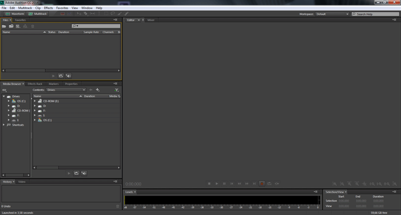Select the Razor tool in top toolbar
This screenshot has height=215, width=401.
pos(86,14)
